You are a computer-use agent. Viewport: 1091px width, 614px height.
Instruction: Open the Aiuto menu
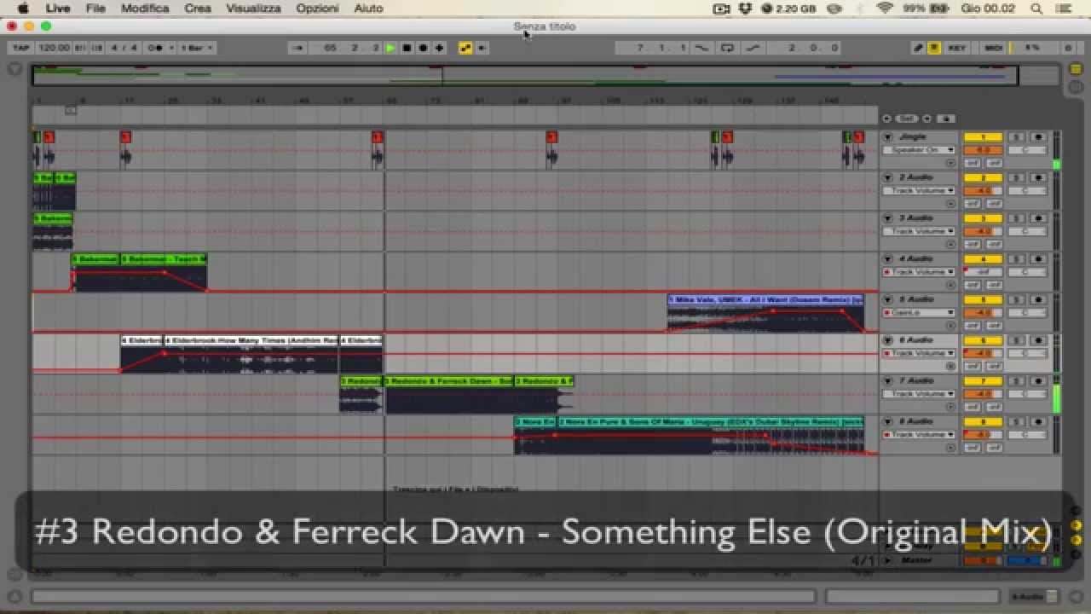pos(368,8)
